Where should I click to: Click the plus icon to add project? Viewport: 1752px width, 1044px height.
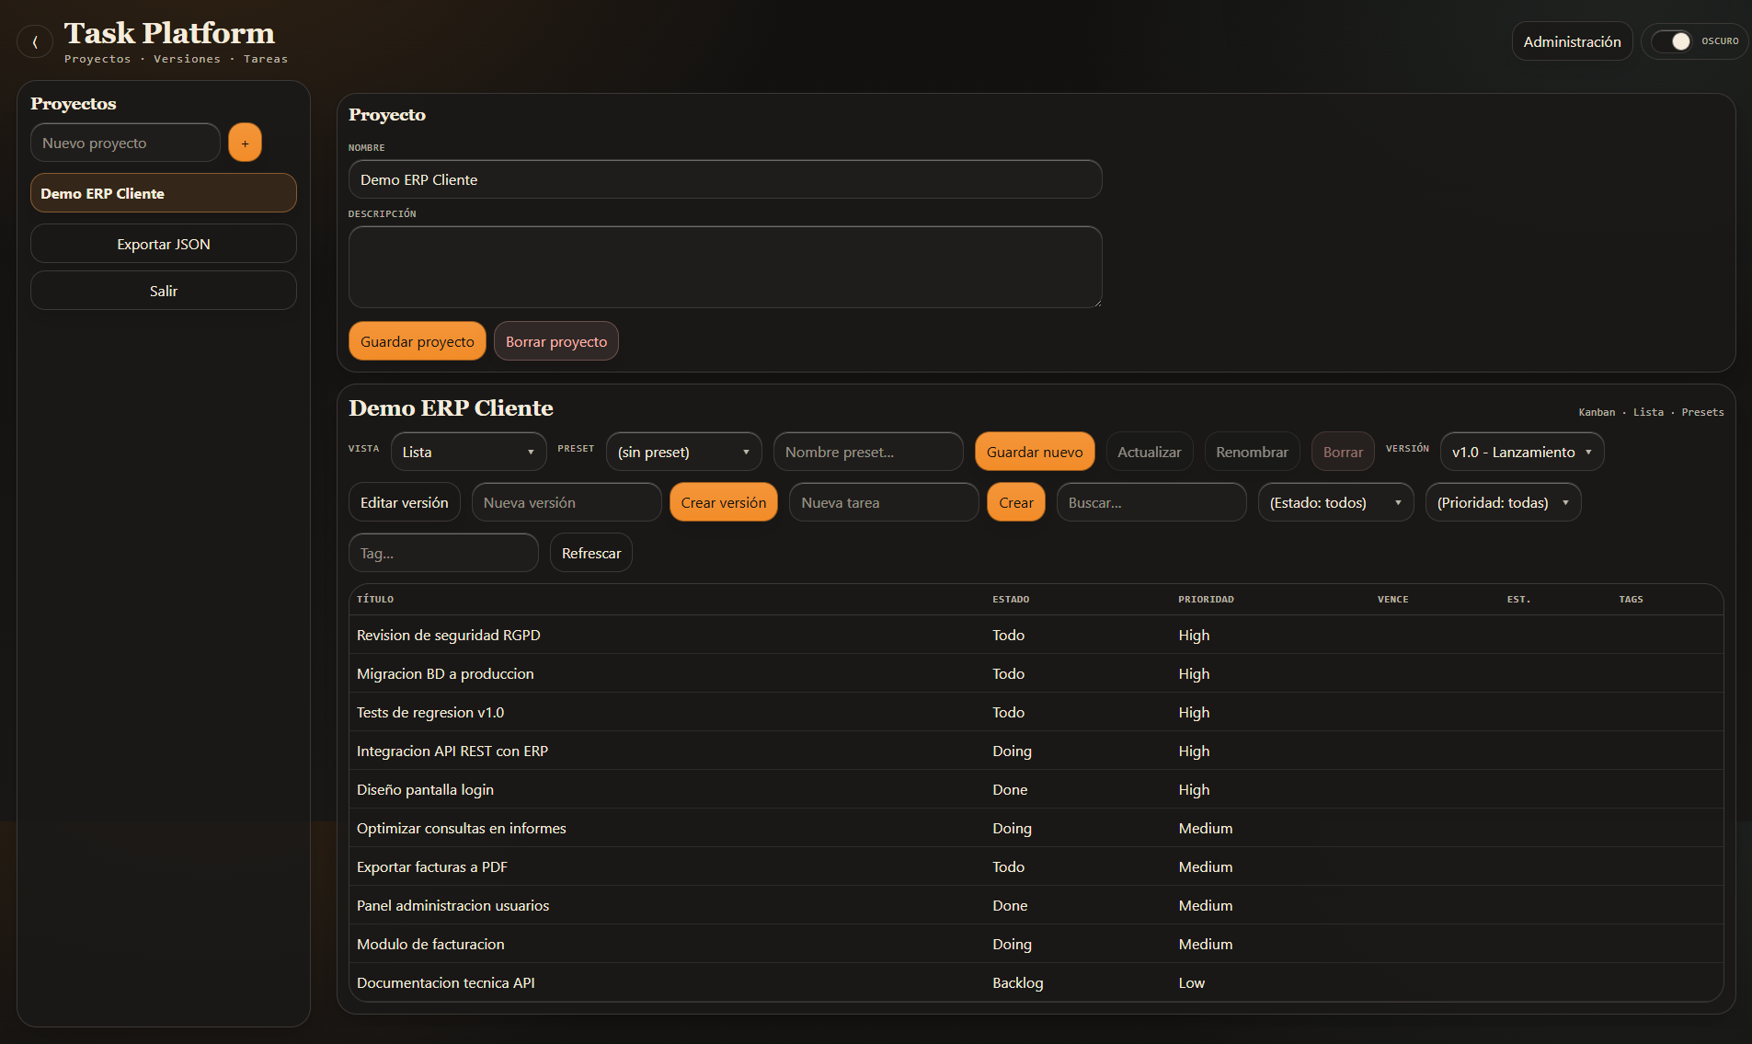coord(245,143)
